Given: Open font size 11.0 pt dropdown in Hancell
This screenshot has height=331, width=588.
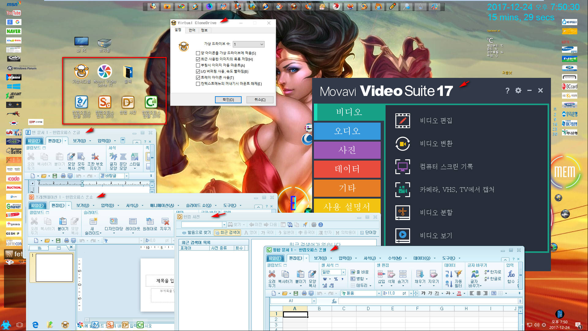Looking at the screenshot, I should pos(411,293).
